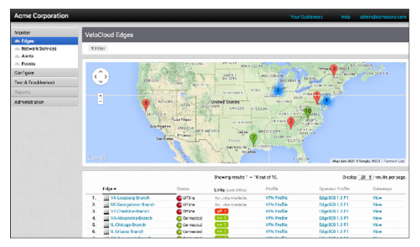Open Events in the sidebar
This screenshot has width=420, height=247.
click(x=29, y=64)
